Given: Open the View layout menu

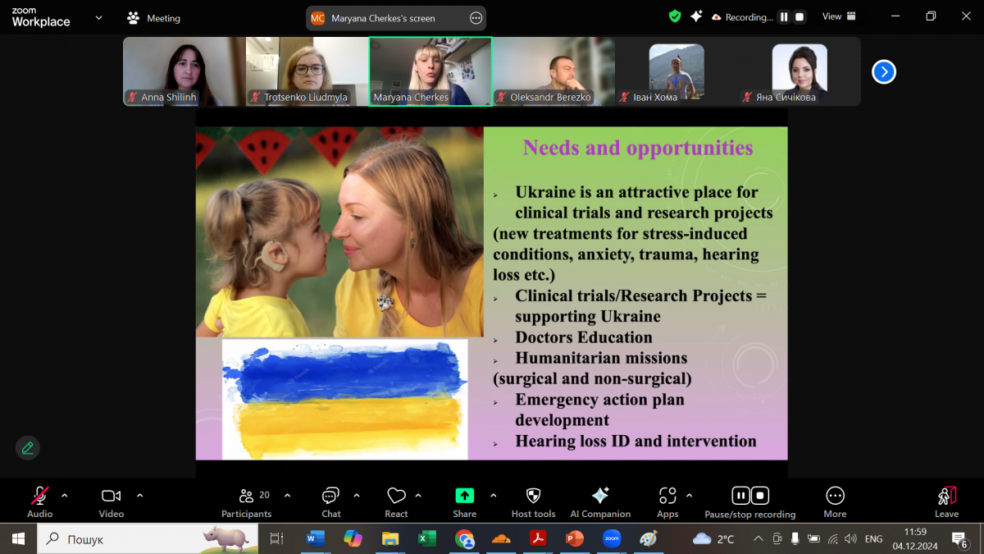Looking at the screenshot, I should pos(839,16).
